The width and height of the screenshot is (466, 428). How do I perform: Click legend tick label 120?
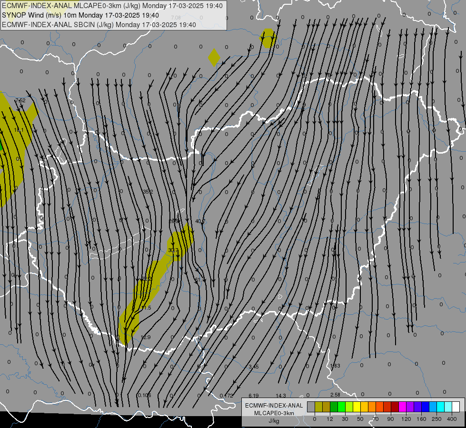406,419
